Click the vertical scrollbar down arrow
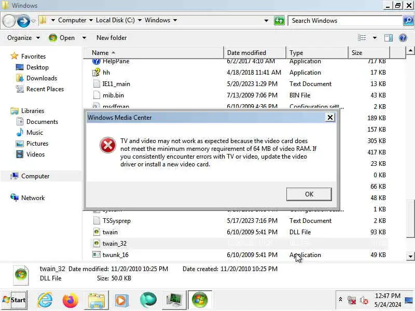Screen dimensions: 415x311 [410, 256]
